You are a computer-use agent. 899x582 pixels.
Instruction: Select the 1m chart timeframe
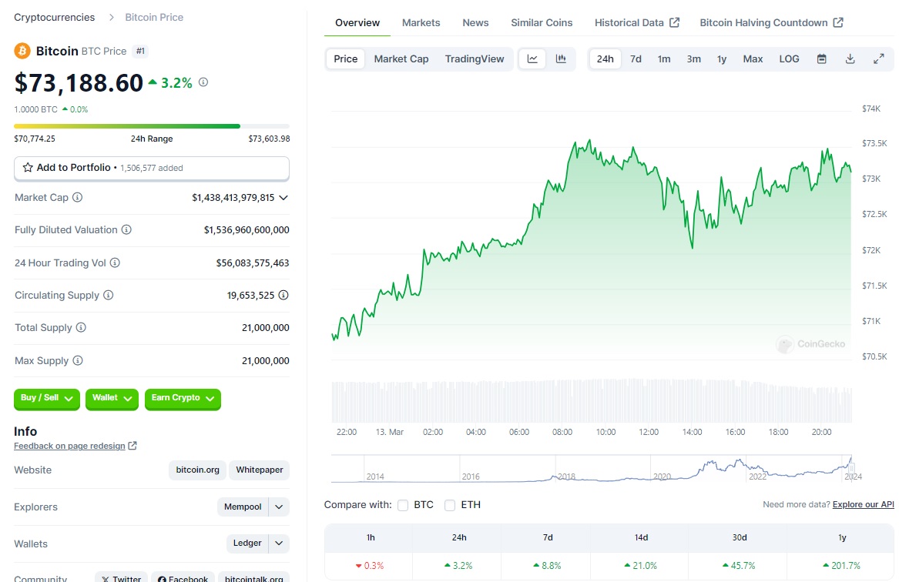[x=664, y=59]
